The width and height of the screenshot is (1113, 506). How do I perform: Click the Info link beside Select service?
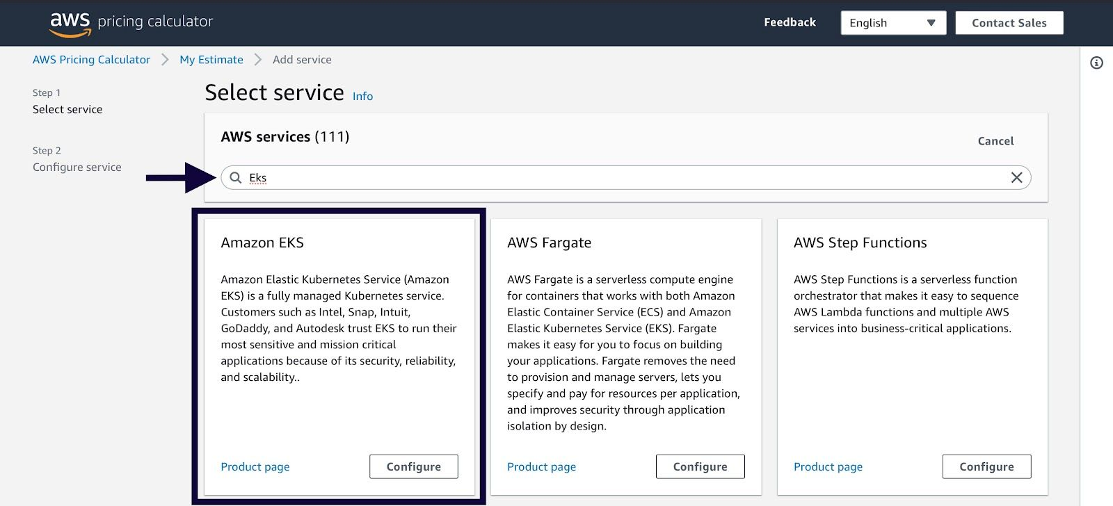coord(362,97)
